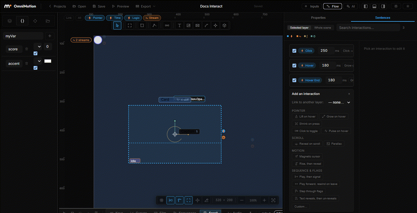Zoom in with the plus icon

pos(264,200)
